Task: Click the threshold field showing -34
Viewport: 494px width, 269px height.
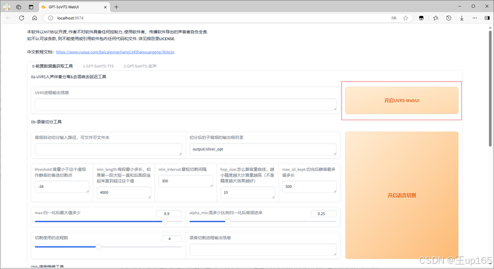Action: point(62,187)
